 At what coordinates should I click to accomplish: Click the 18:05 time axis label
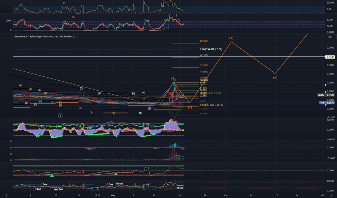tap(97, 195)
